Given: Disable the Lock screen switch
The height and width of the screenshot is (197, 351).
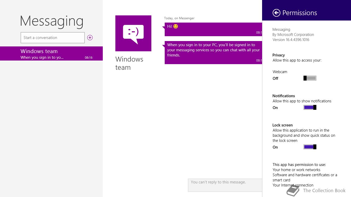Looking at the screenshot, I should [x=310, y=147].
